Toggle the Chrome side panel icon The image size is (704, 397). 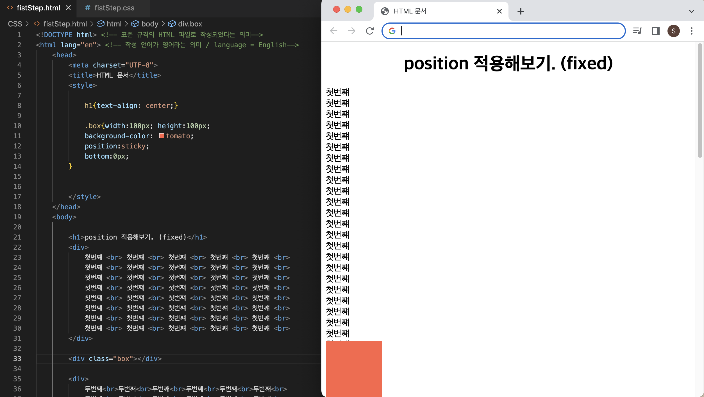pos(655,31)
